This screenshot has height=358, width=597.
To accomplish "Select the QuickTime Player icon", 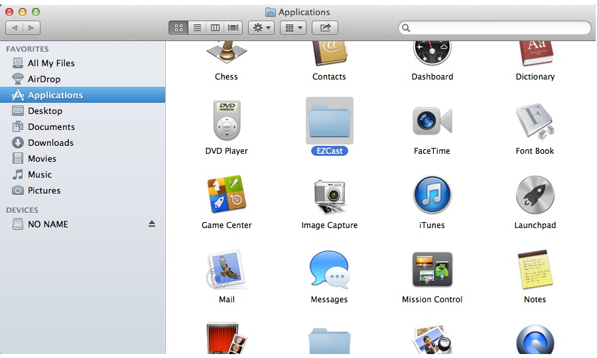I will coord(535,339).
